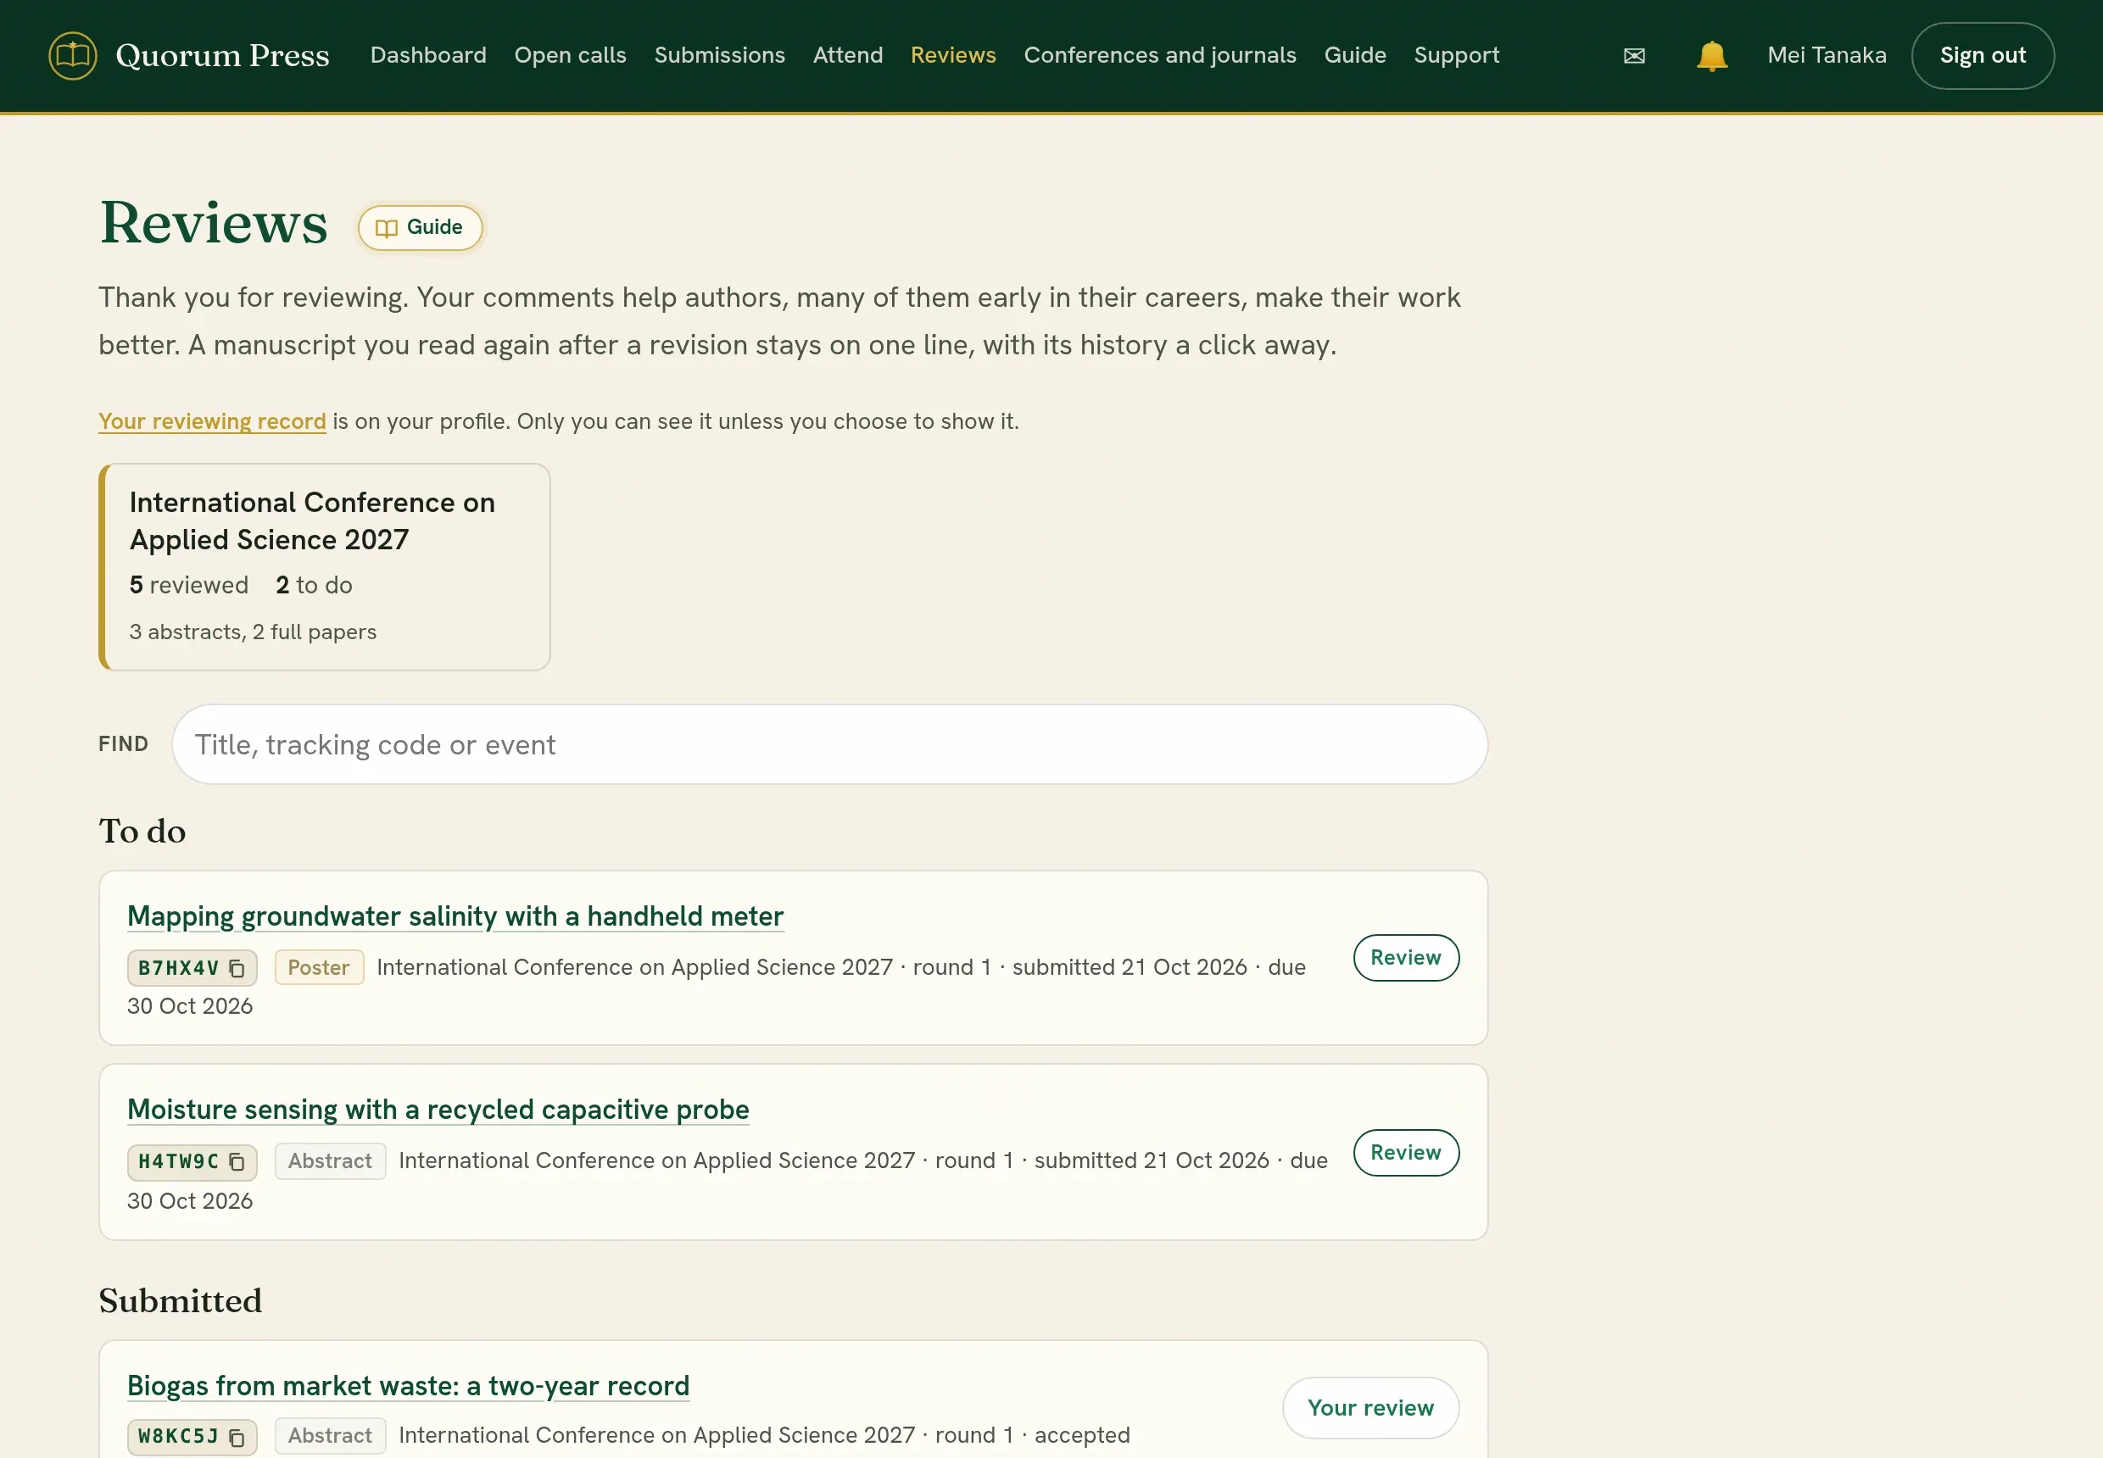
Task: Click the Quorum Press book logo icon
Action: [x=72, y=56]
